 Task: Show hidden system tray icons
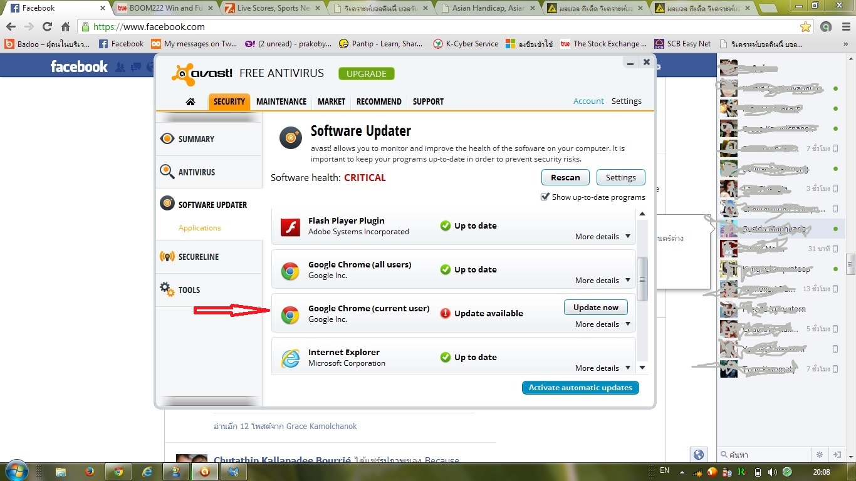click(682, 472)
